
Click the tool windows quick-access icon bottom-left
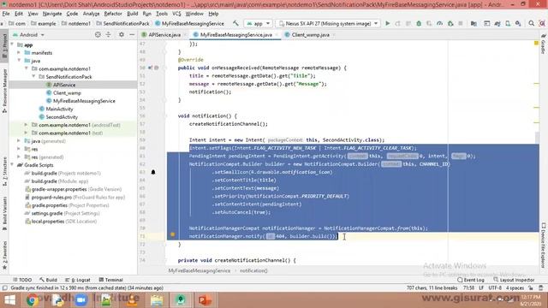(x=4, y=288)
